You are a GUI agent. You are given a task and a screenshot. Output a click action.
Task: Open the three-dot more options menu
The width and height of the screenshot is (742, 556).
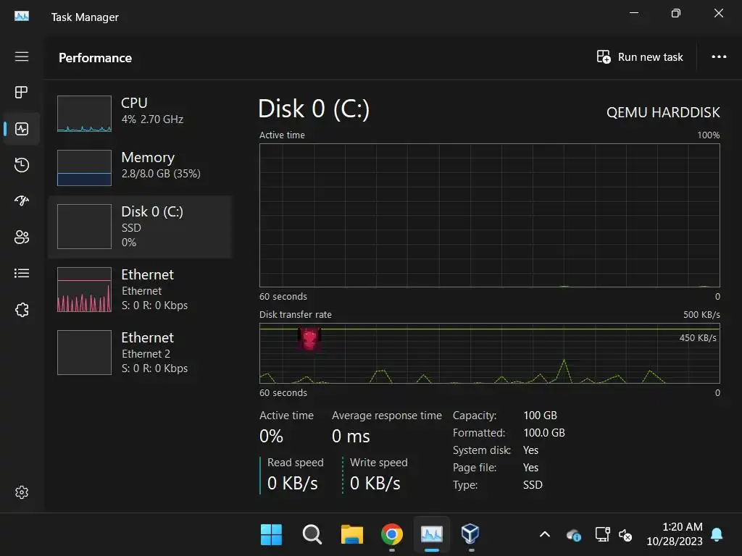[719, 57]
